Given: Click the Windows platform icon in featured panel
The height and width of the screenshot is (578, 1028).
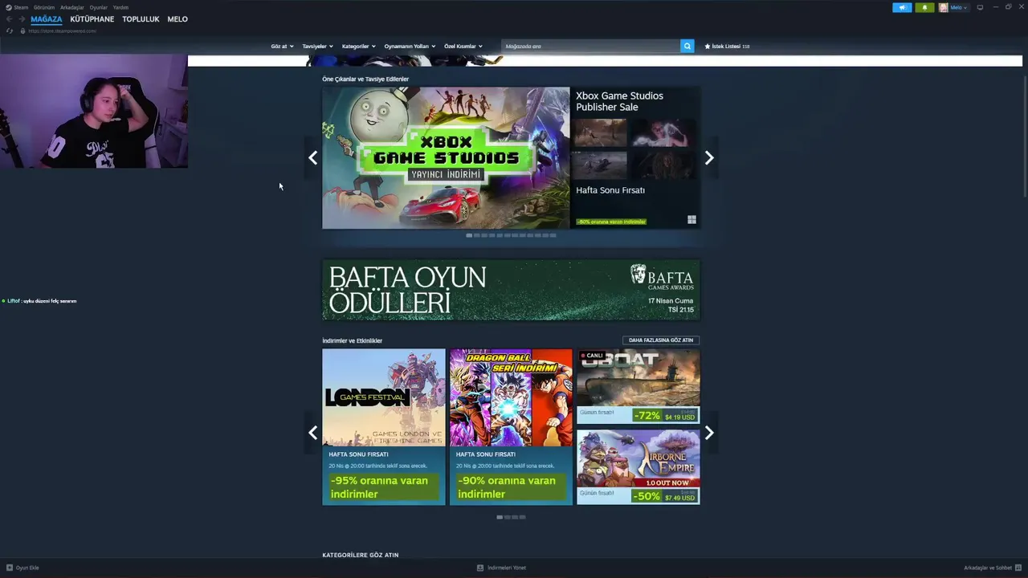Looking at the screenshot, I should point(691,219).
